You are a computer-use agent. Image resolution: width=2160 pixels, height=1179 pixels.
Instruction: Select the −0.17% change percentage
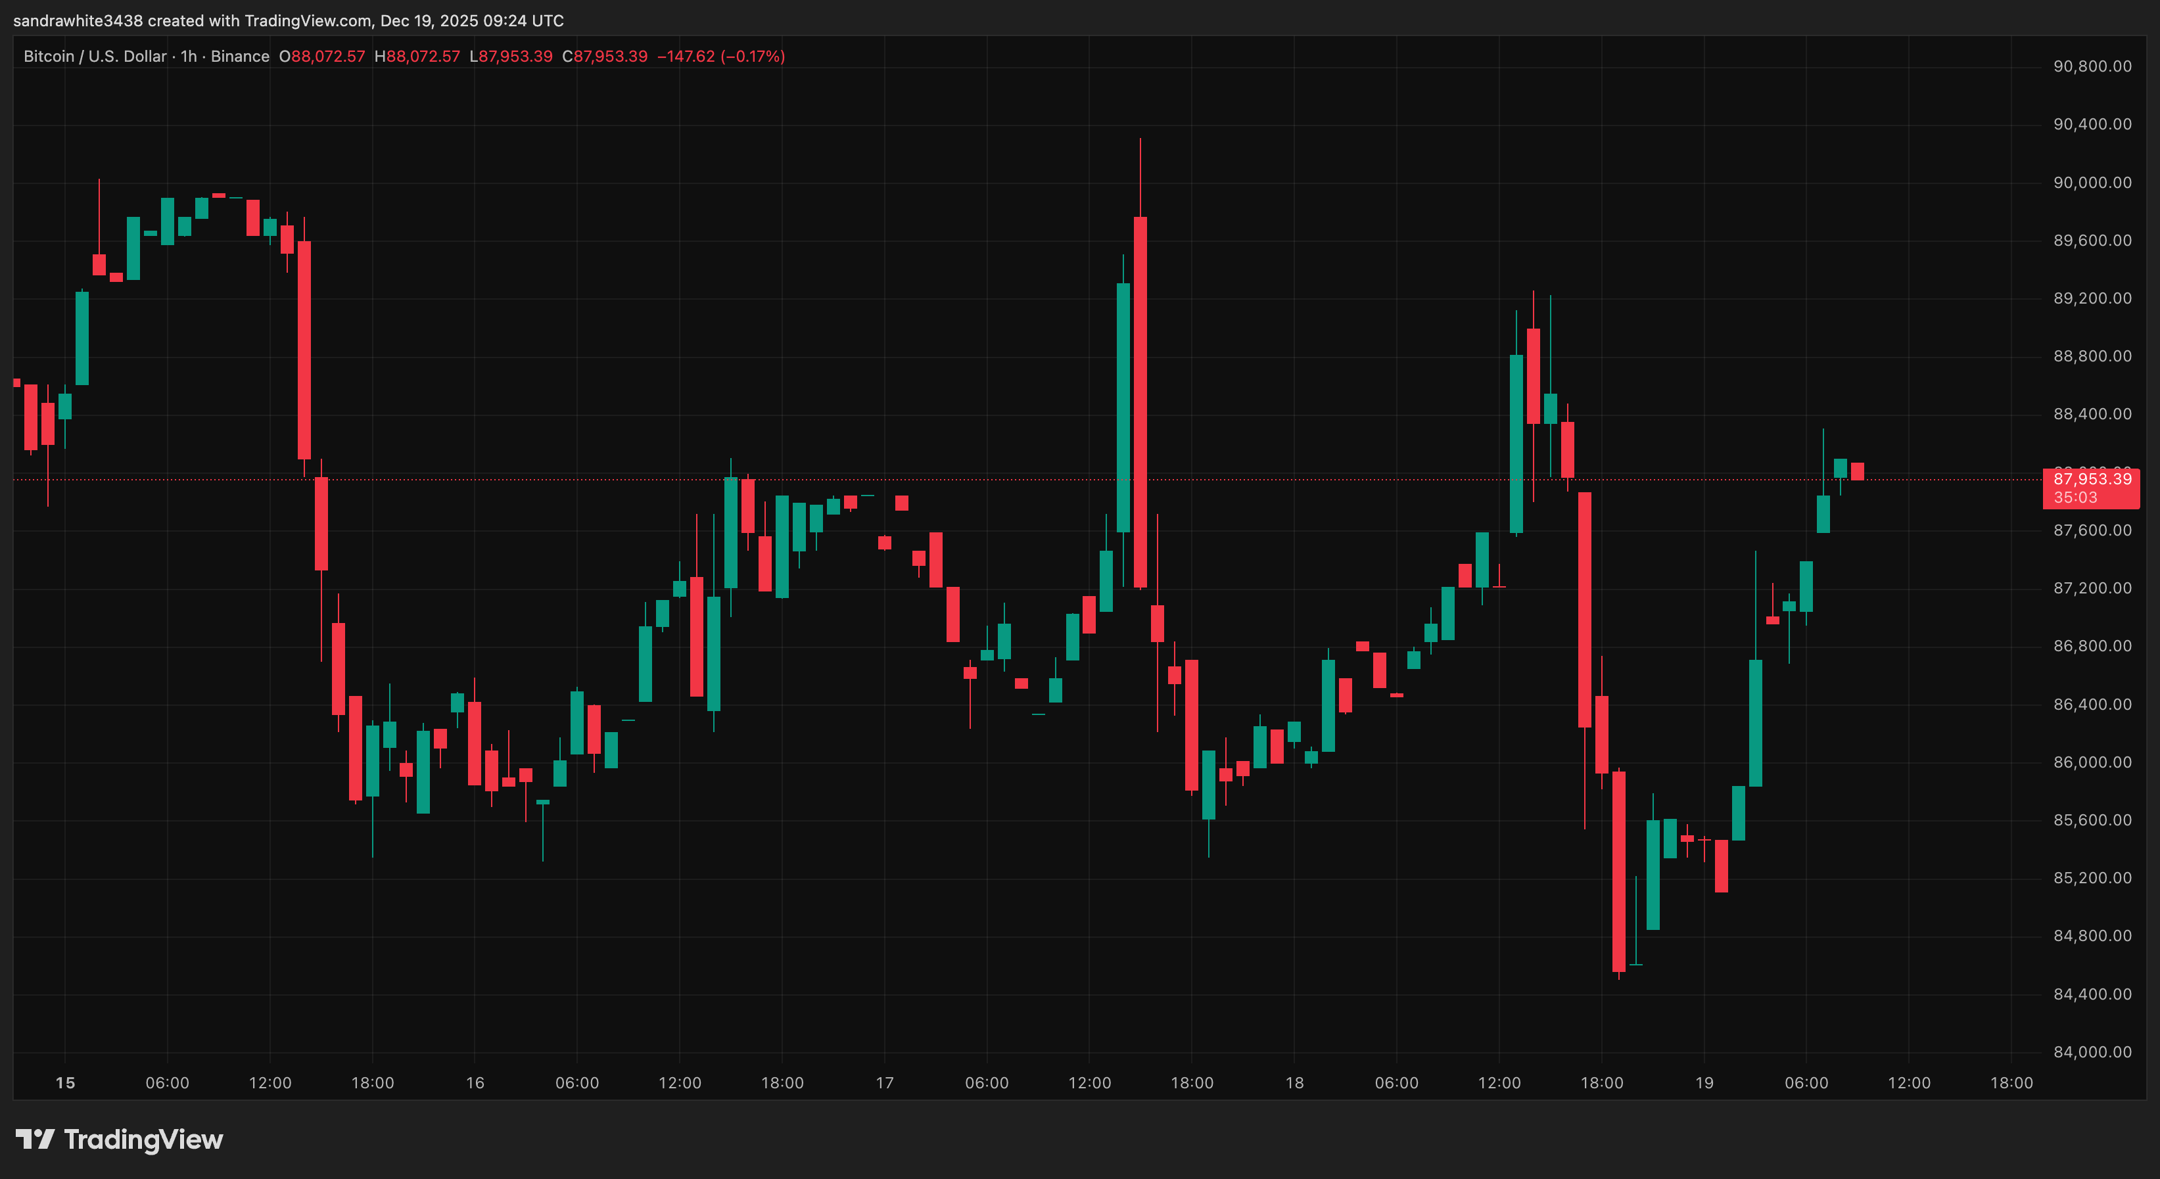752,56
